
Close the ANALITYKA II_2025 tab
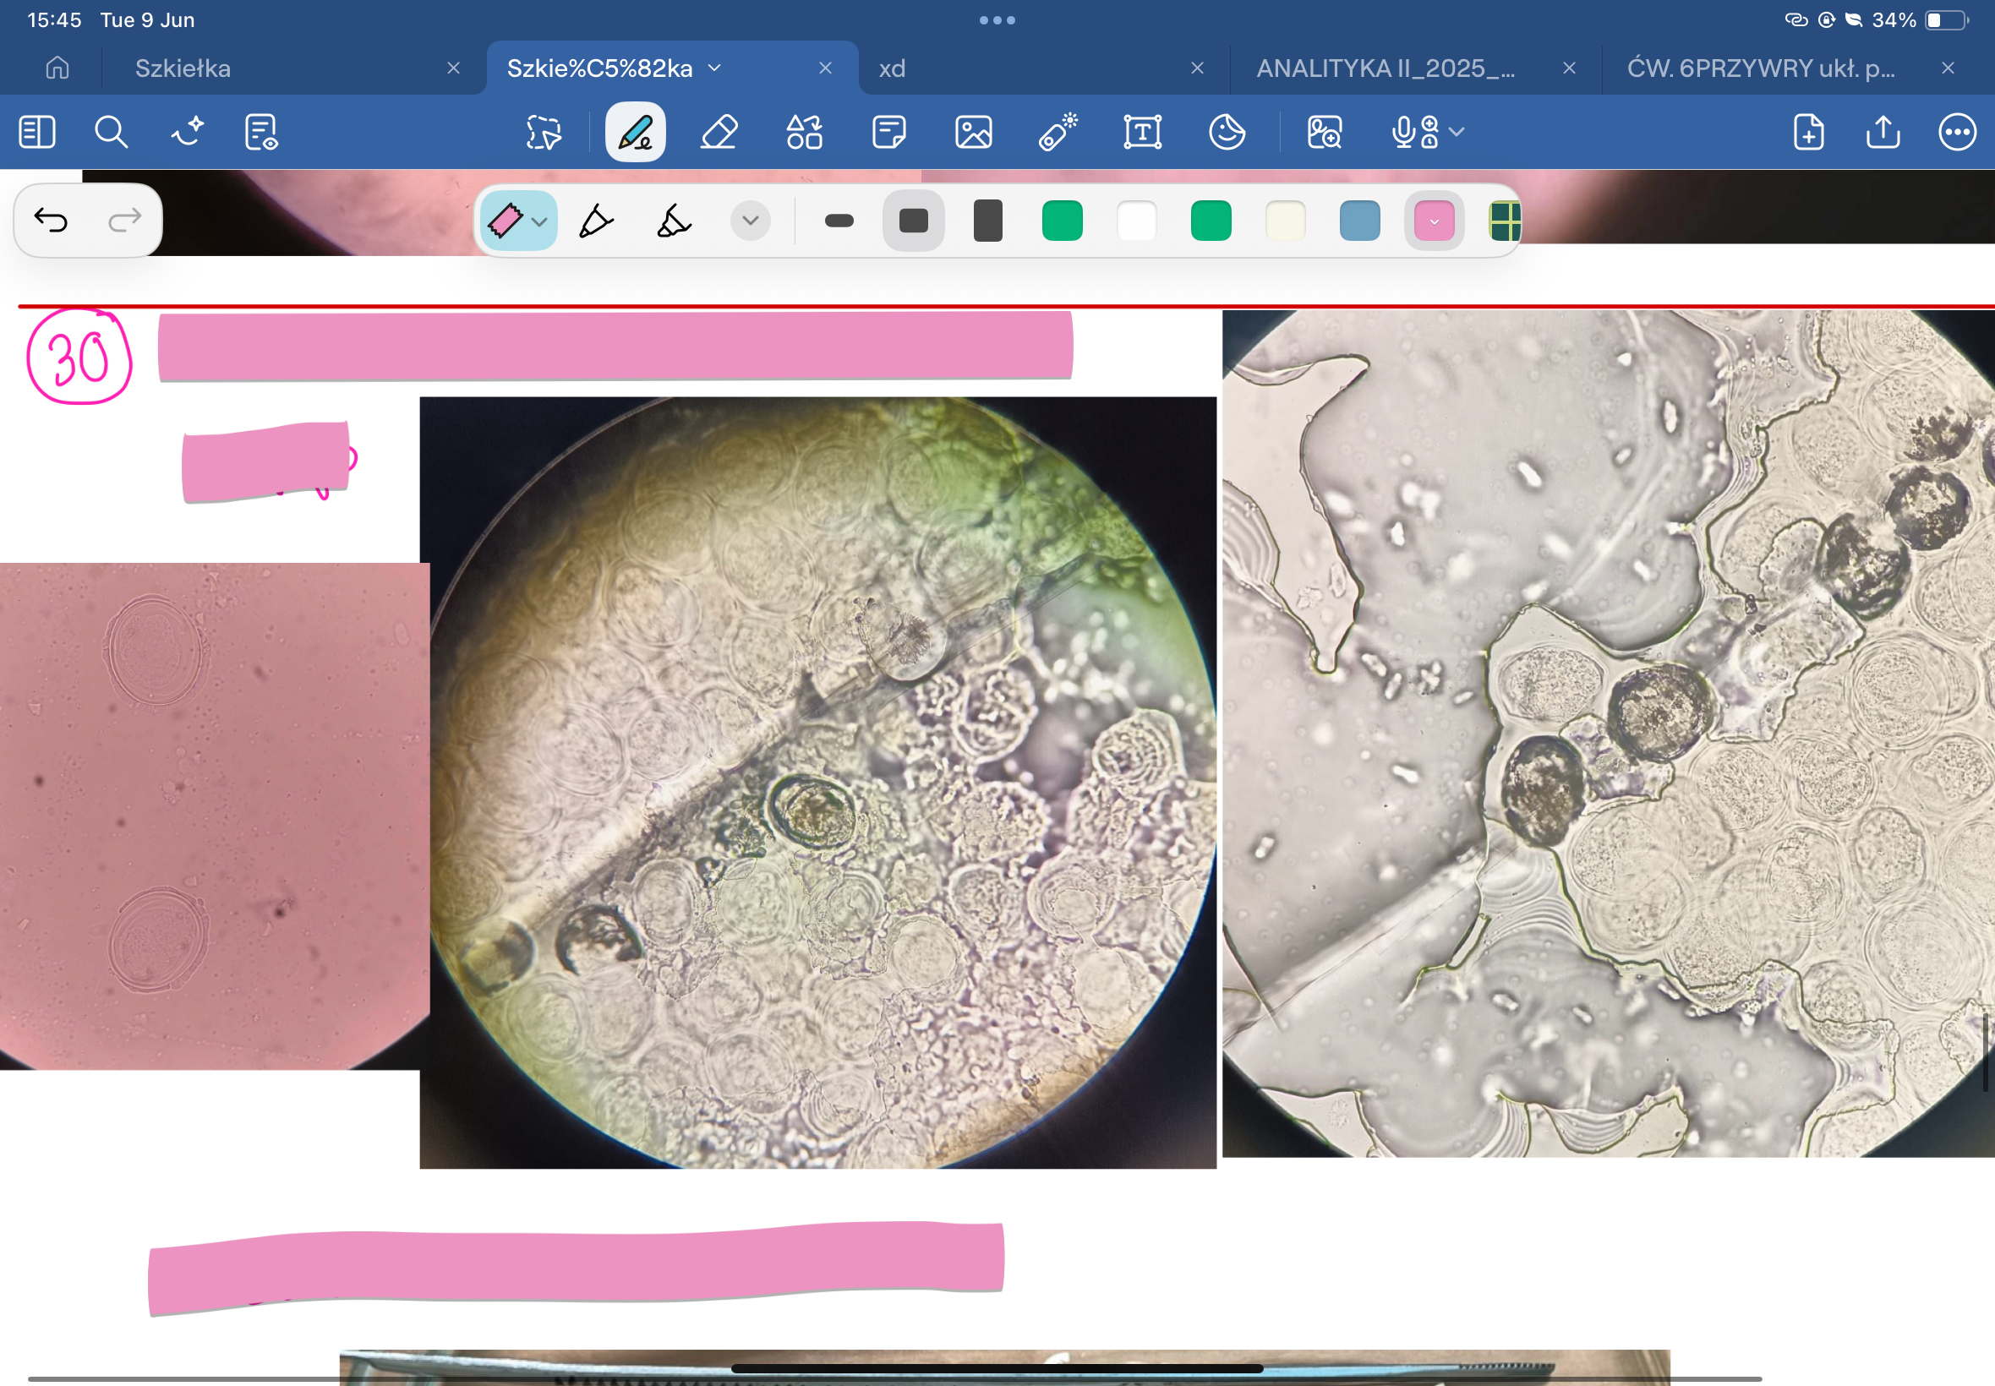tap(1569, 68)
